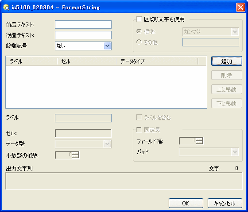
Task: Click the 追加 button
Action: (227, 61)
